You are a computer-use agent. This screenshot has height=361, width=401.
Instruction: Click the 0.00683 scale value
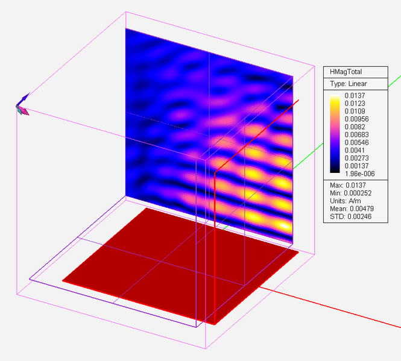356,135
